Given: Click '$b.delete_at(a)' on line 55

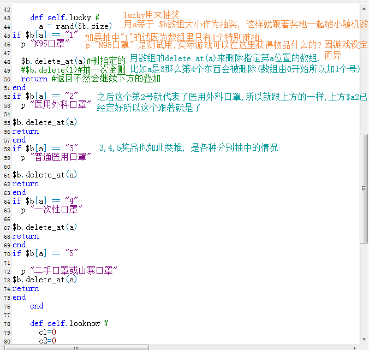Looking at the screenshot, I should click(x=45, y=122).
